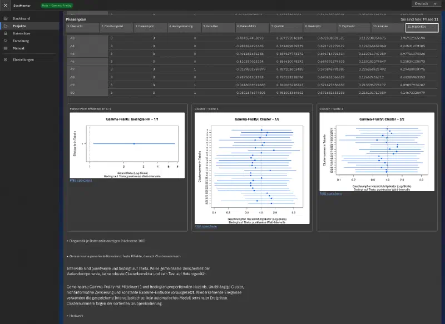The width and height of the screenshot is (445, 324).
Task: Select row header 45 in the table
Action: 87,53
